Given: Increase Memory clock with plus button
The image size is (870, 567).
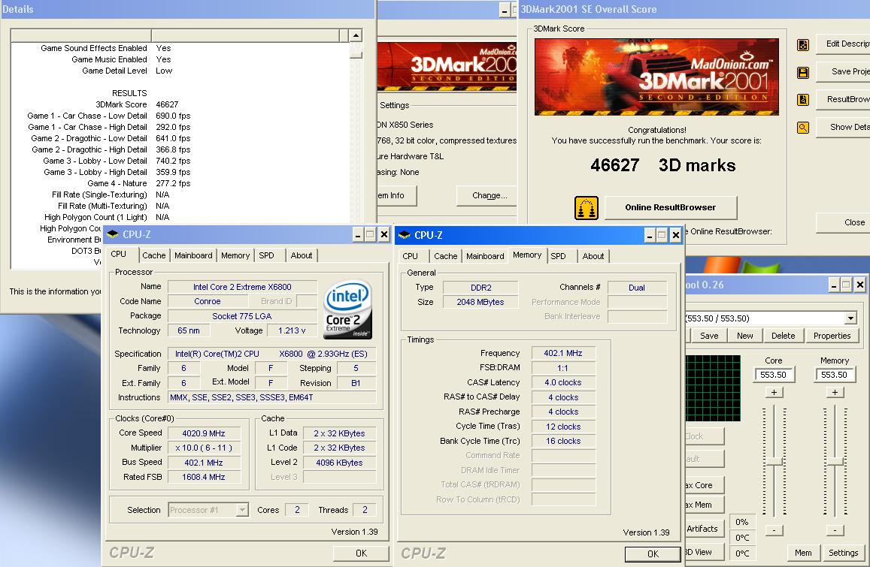Looking at the screenshot, I should tap(835, 393).
